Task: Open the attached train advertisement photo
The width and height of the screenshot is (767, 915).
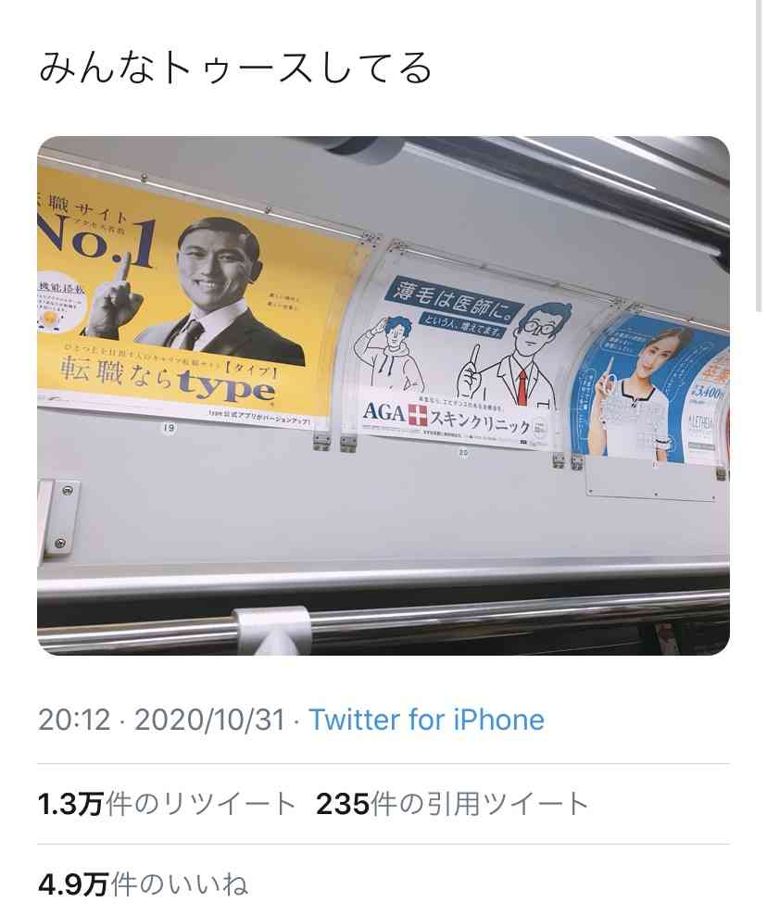Action: pos(383,395)
